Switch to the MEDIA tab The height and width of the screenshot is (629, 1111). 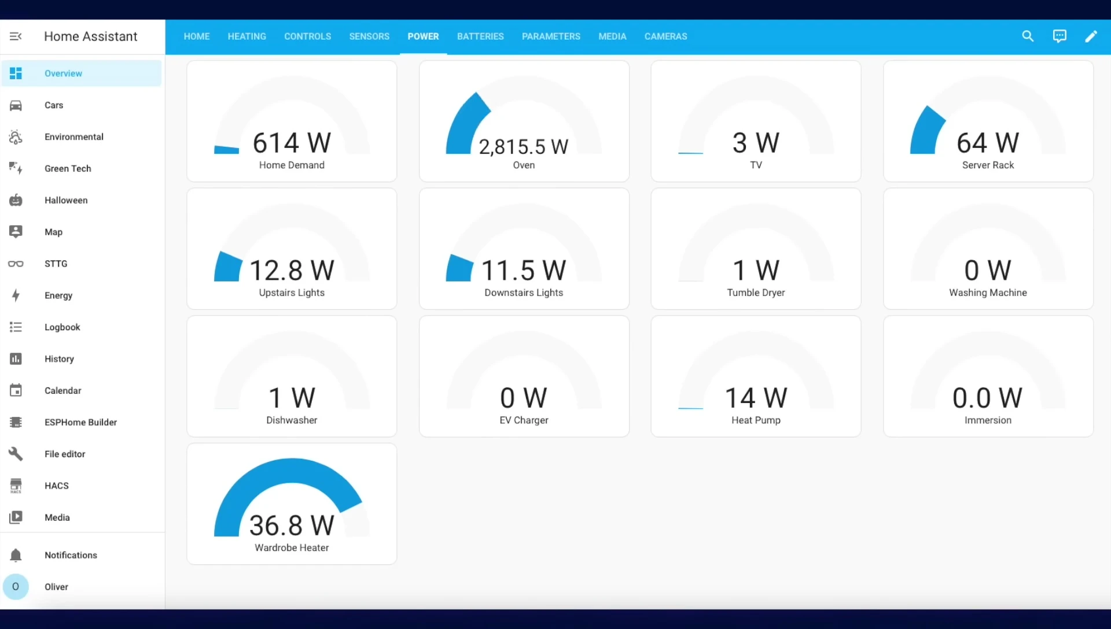612,36
